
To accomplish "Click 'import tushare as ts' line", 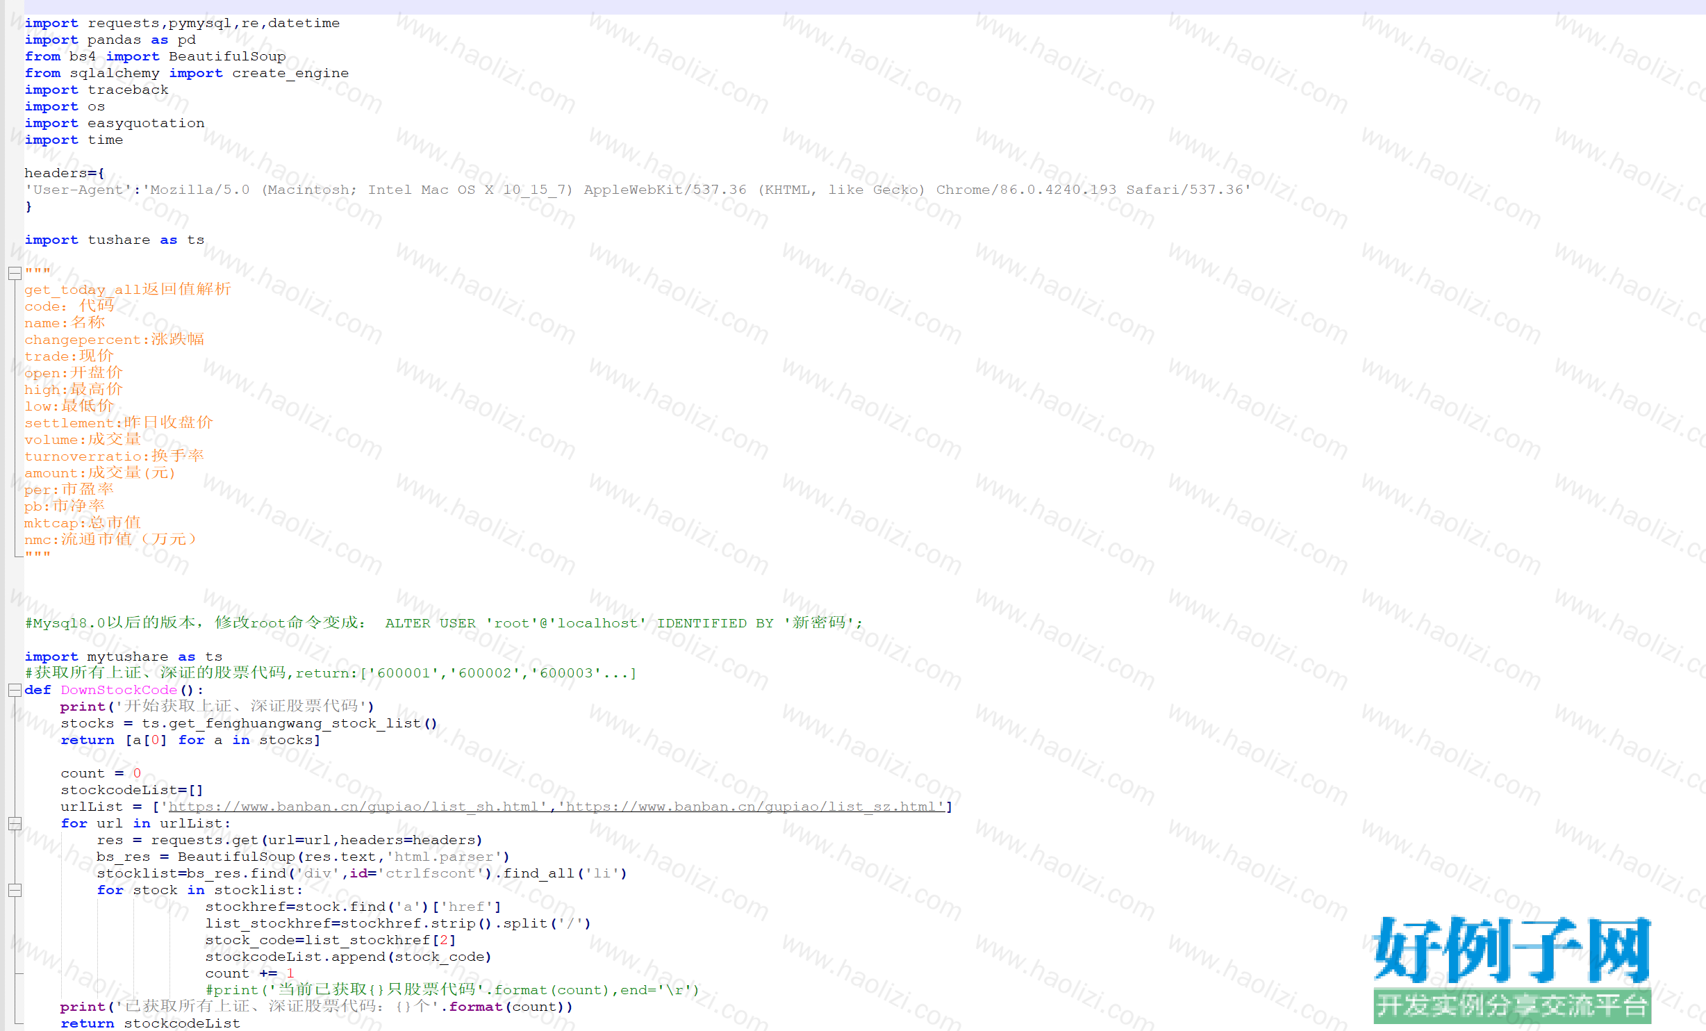I will click(x=115, y=240).
